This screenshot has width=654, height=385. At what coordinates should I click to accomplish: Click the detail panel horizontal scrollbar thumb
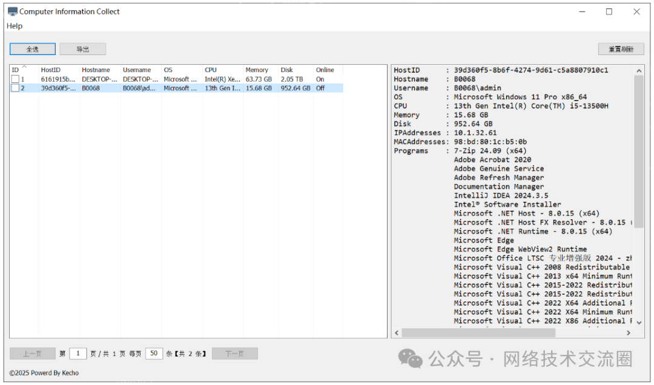click(x=478, y=333)
